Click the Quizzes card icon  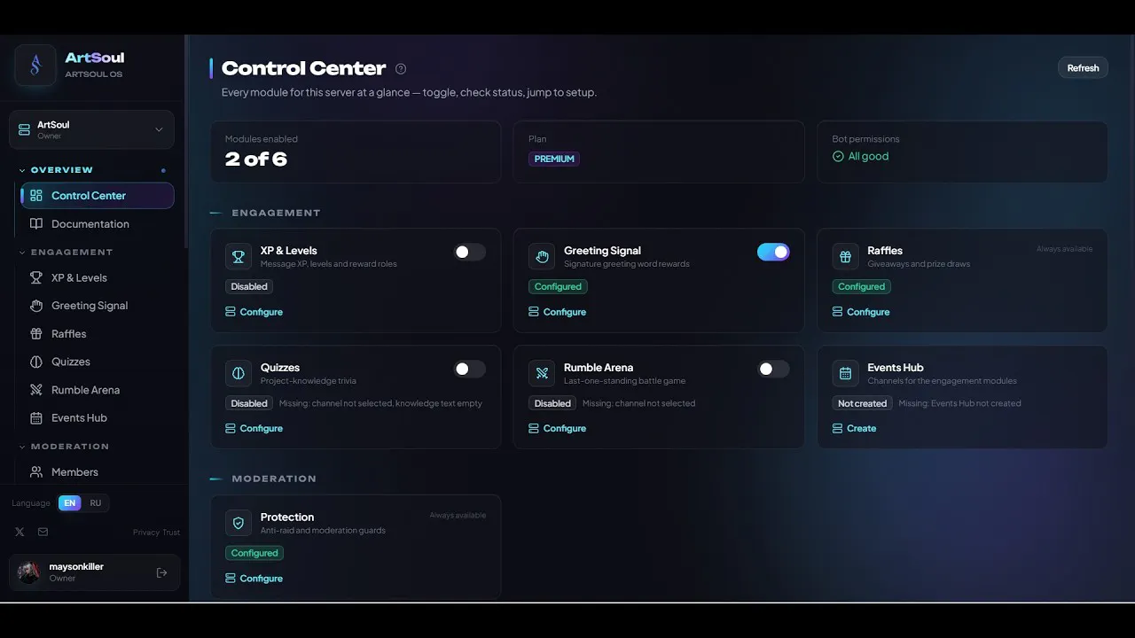(x=239, y=373)
